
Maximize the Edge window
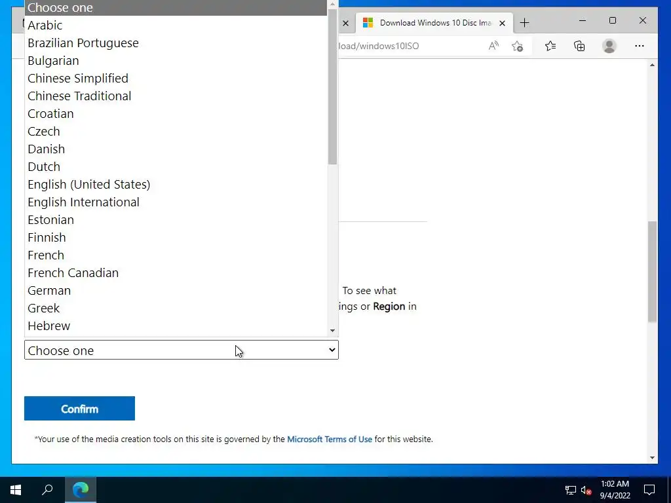[613, 20]
